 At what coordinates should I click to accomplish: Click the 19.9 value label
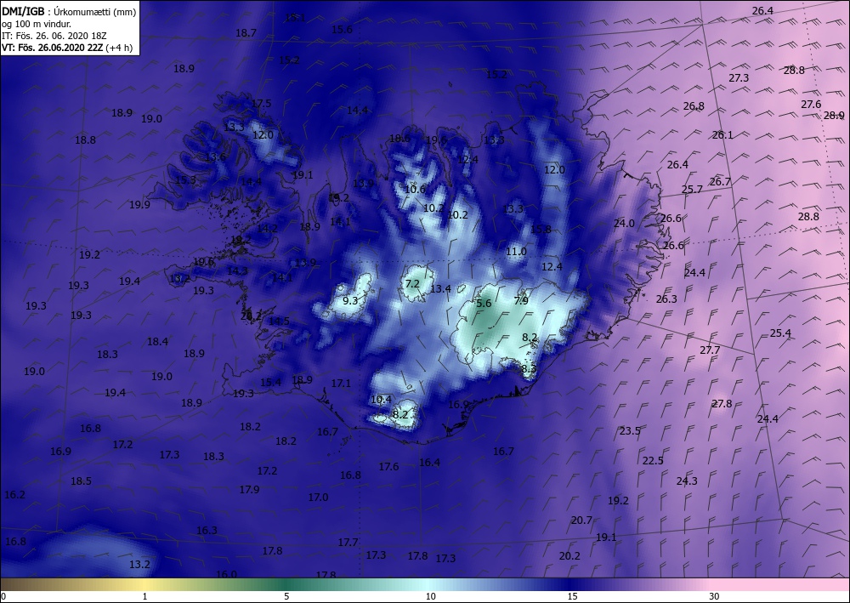(x=139, y=205)
